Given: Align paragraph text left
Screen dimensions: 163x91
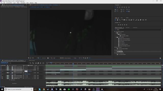Looking at the screenshot, I should point(115,7).
